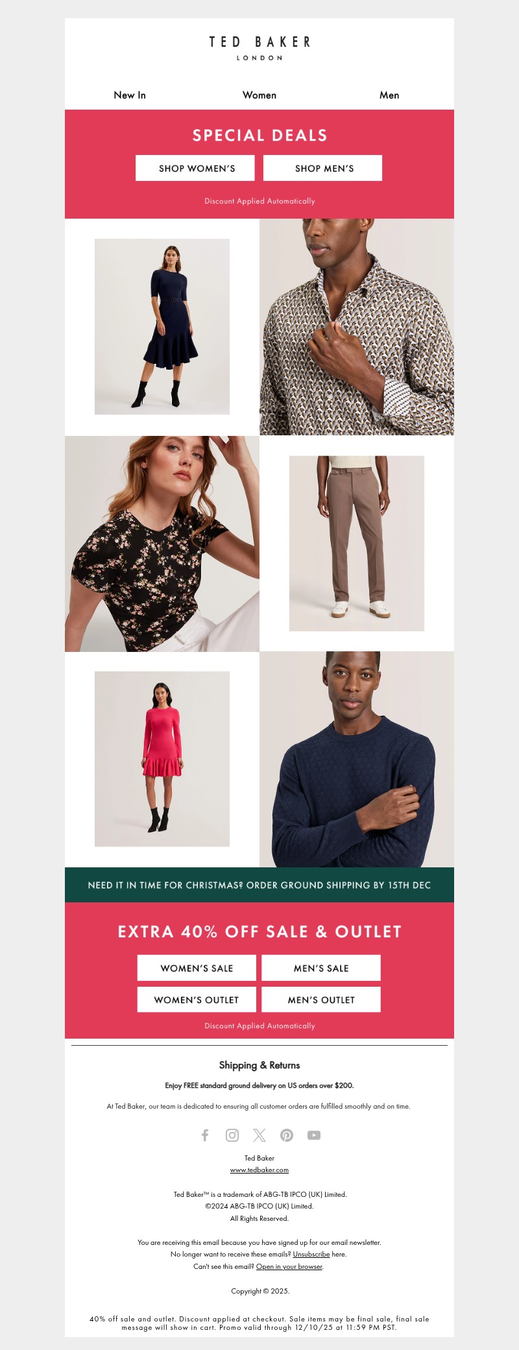Click Open in your browser link
The image size is (519, 1350).
tap(289, 1266)
